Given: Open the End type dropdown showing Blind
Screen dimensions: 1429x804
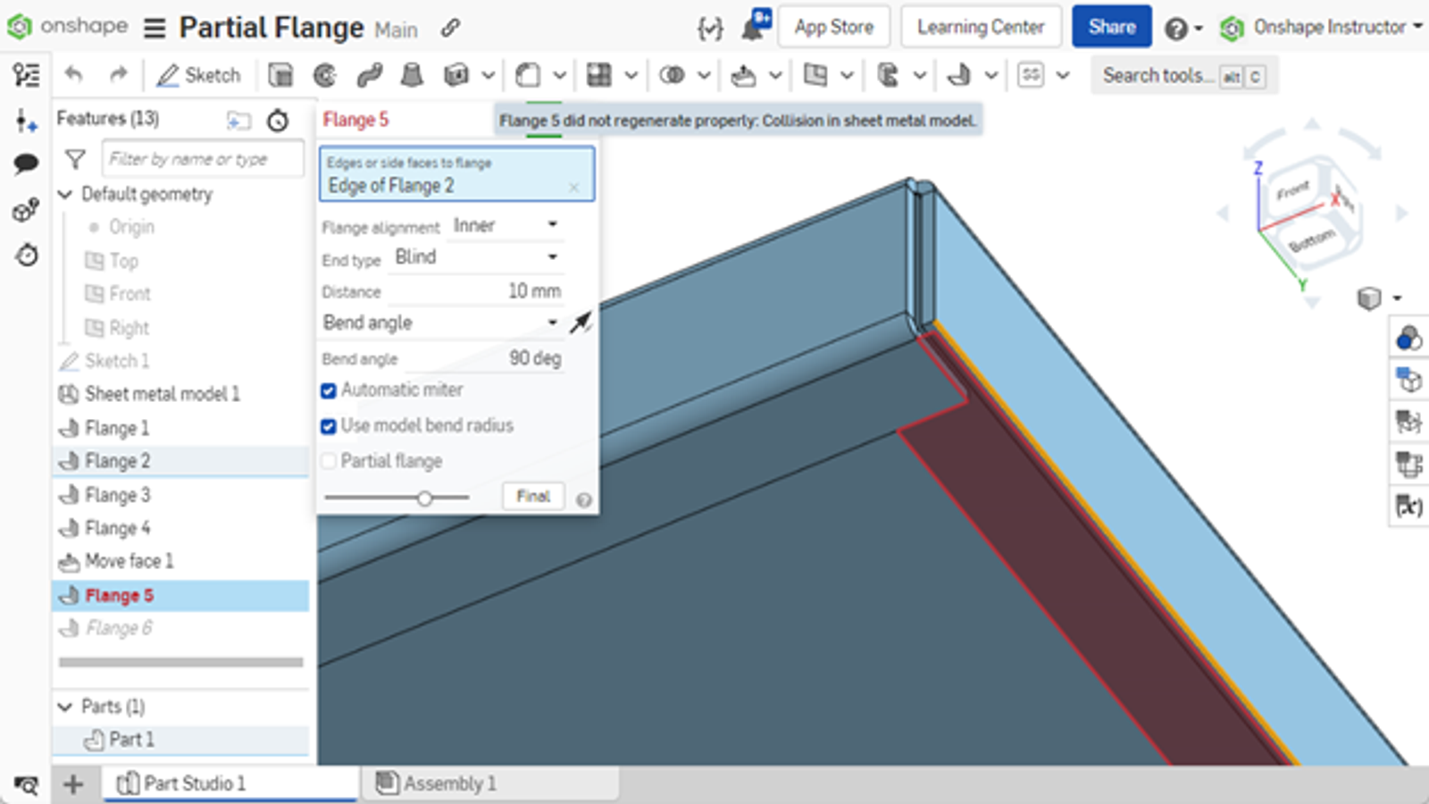Looking at the screenshot, I should tap(476, 257).
